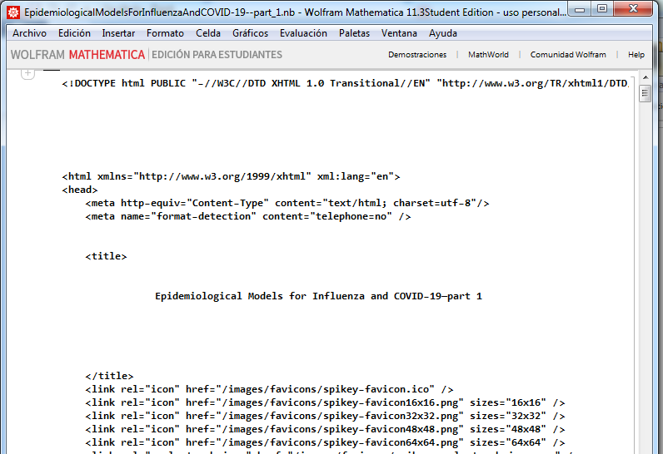Open the Help link
Screen dimensions: 663x454
tap(636, 55)
